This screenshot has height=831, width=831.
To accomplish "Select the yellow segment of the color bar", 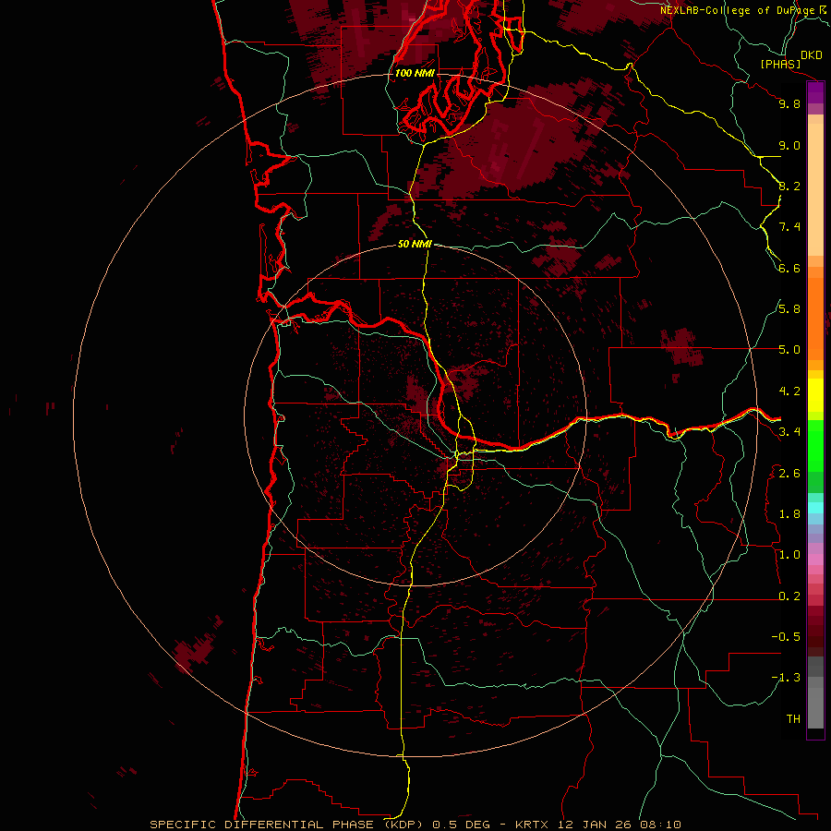I will tap(815, 395).
